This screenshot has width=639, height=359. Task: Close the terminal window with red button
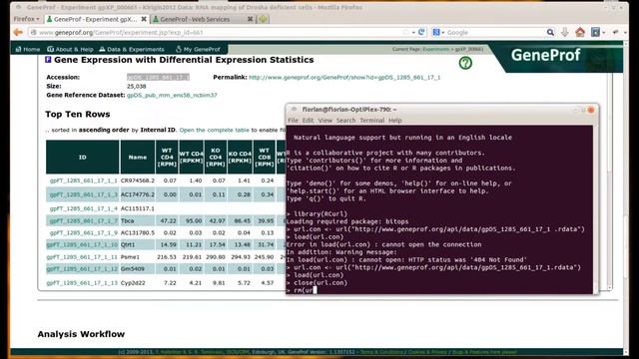point(591,110)
